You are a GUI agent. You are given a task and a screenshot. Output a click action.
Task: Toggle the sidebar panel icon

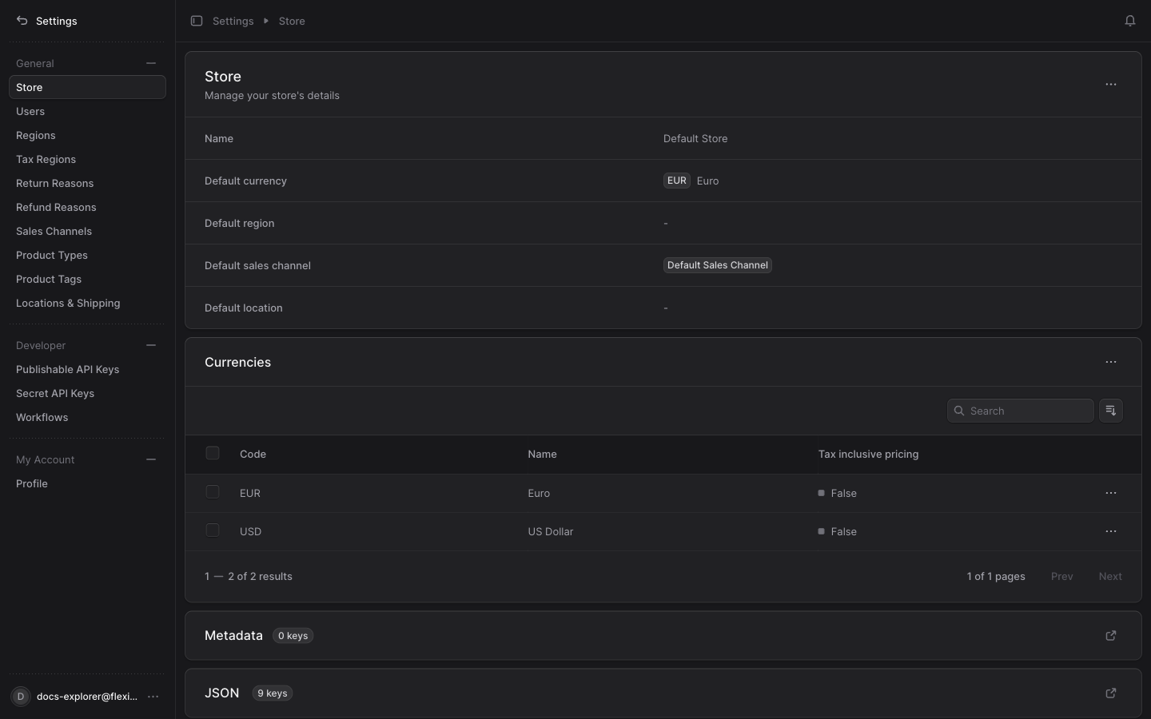tap(197, 21)
